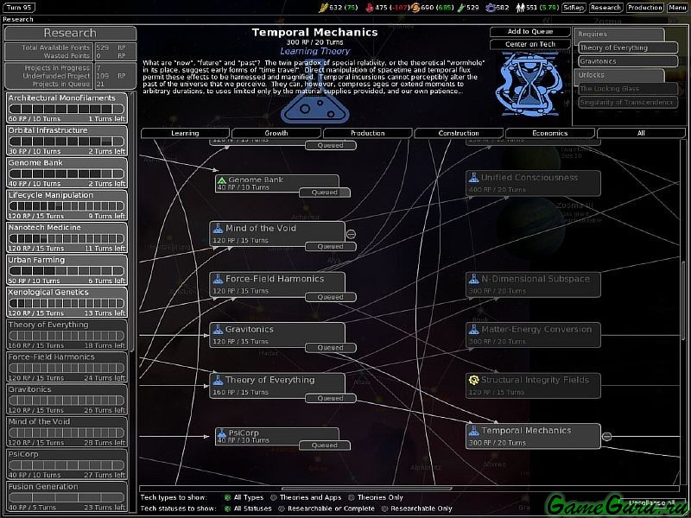The width and height of the screenshot is (691, 518).
Task: Click the research flask icon showing 529
Action: coord(461,8)
